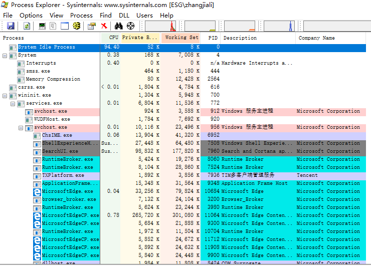The height and width of the screenshot is (266, 371).
Task: Open the Options menu
Action: [31, 16]
